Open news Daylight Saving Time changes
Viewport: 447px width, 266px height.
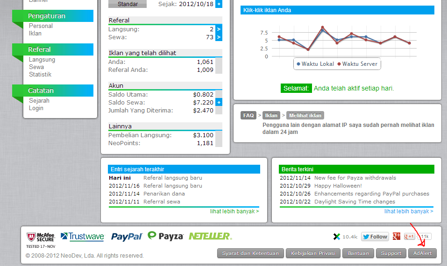point(355,202)
